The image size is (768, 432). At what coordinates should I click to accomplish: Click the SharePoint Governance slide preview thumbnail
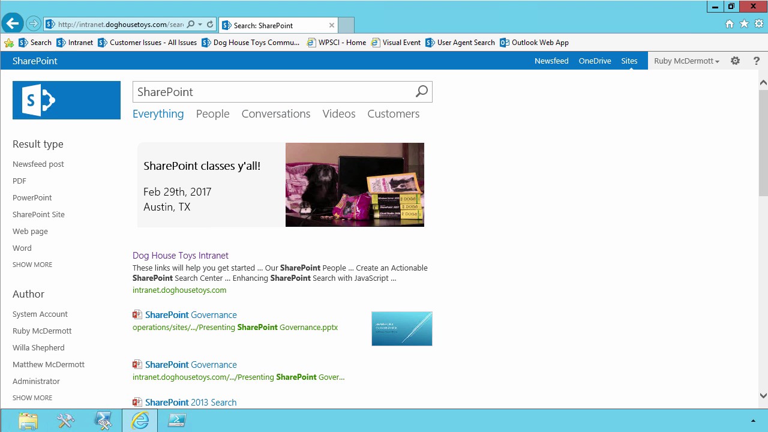tap(402, 329)
